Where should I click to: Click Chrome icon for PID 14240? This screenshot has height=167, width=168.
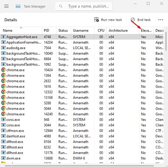pyautogui.click(x=3, y=114)
